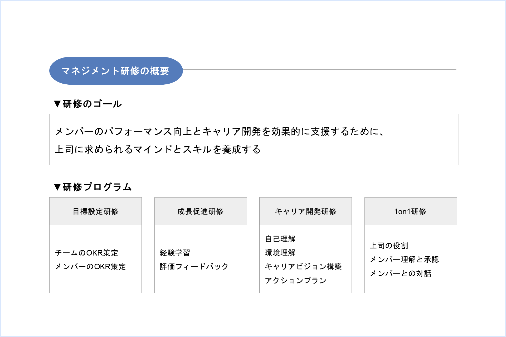This screenshot has width=506, height=337.
Task: Select 環境理解 list entry
Action: [280, 253]
